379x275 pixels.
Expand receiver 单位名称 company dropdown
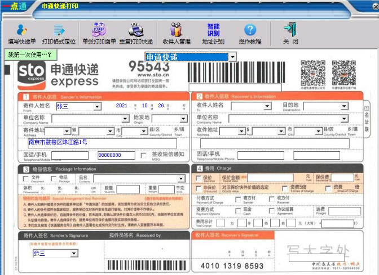point(344,119)
